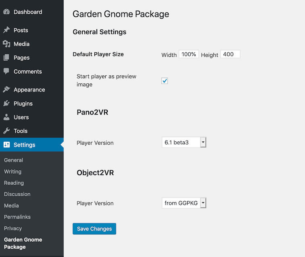
Task: Click the General Settings heading
Action: pyautogui.click(x=99, y=32)
